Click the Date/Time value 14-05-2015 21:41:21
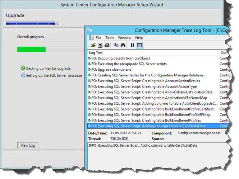The width and height of the screenshot is (239, 179). (x=126, y=133)
